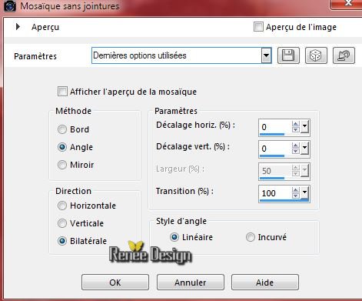Click the Annuler button
This screenshot has width=362, height=301.
tap(191, 283)
